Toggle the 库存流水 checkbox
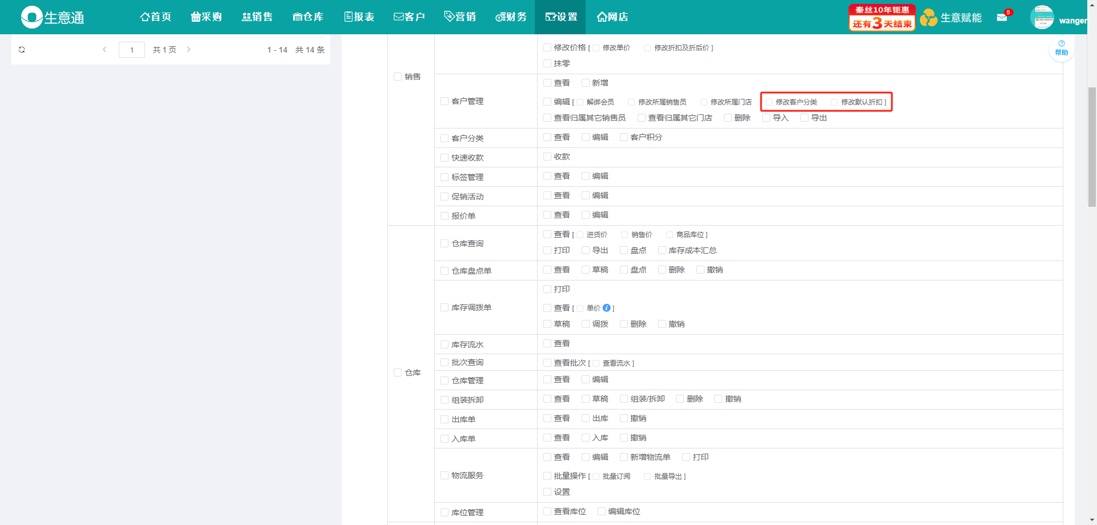1097x525 pixels. point(445,344)
